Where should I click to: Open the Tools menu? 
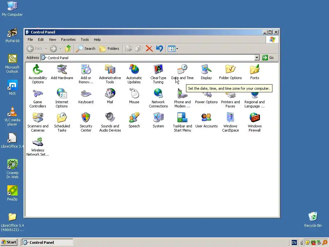click(x=85, y=40)
